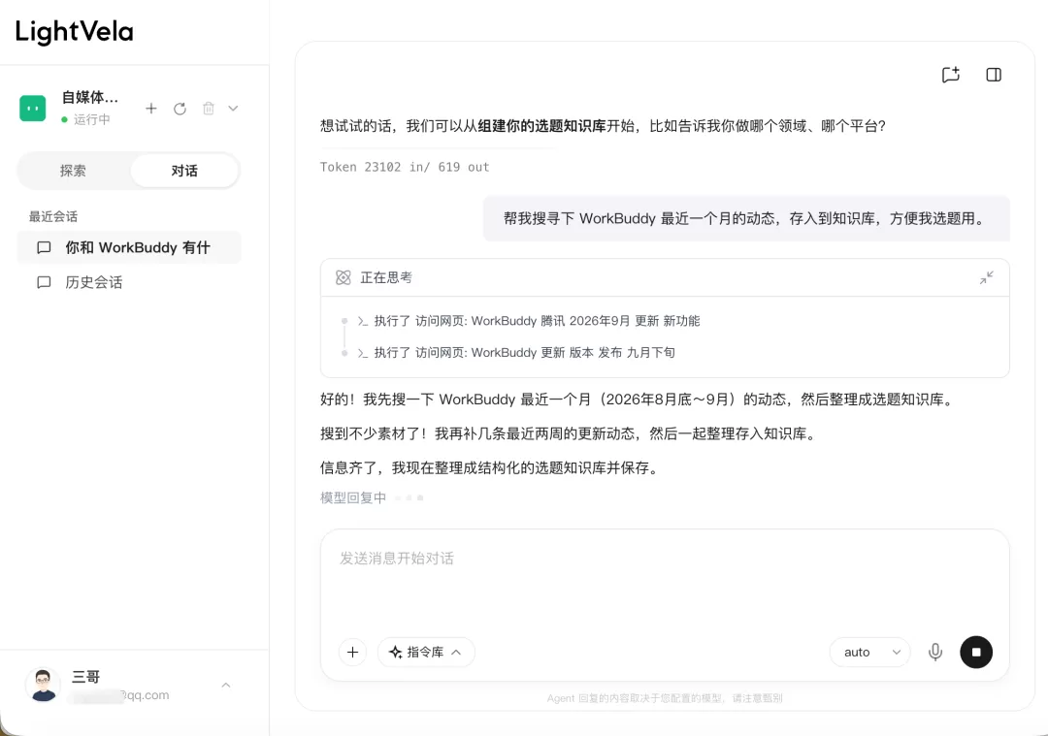Switch to the 对话 tab

(184, 171)
